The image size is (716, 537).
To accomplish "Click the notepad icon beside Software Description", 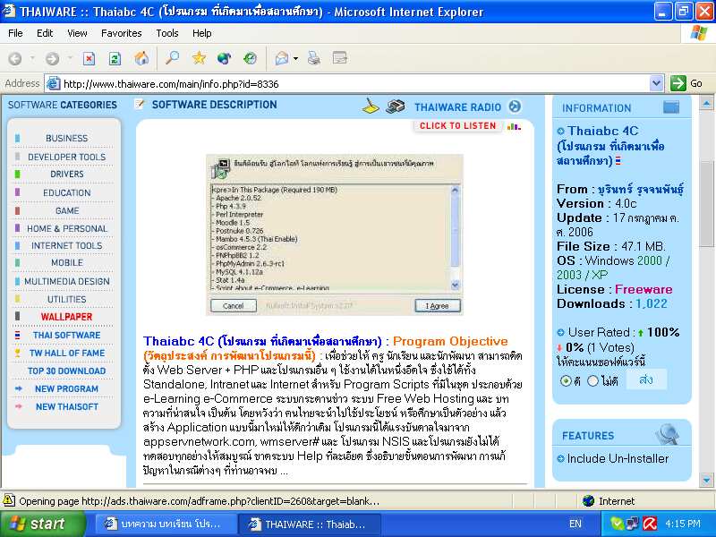I will pos(140,105).
